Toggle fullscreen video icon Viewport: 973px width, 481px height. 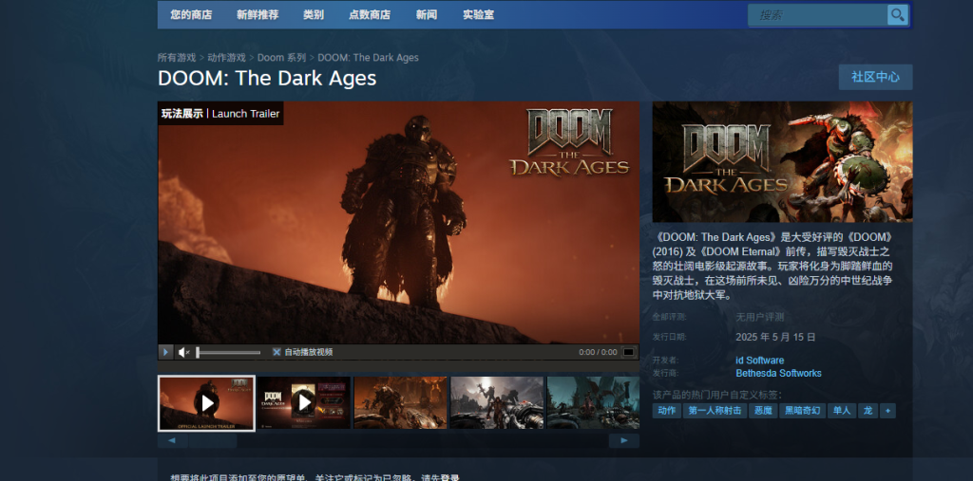(x=629, y=352)
